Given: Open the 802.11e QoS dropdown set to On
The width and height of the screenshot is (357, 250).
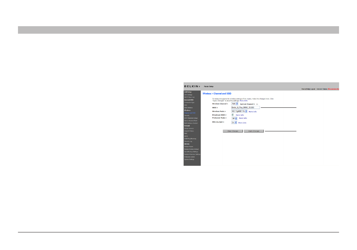Looking at the screenshot, I should coord(234,122).
